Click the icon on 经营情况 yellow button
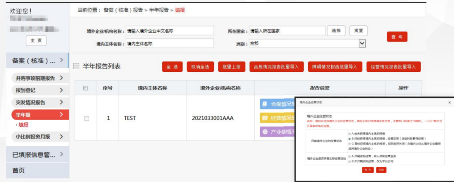This screenshot has height=182, width=454. 264,118
